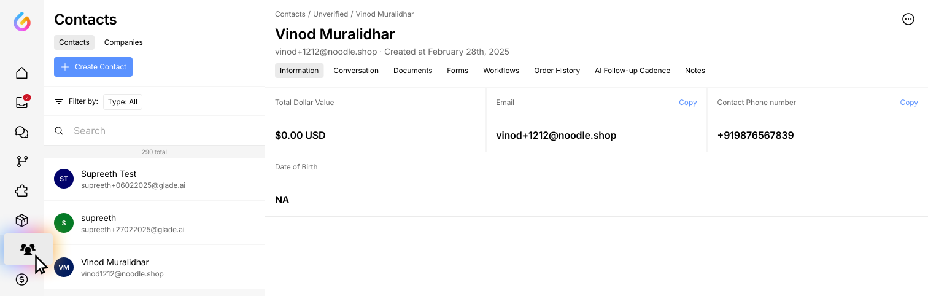Open the package box icon
Viewport: 928px width, 296px height.
click(22, 220)
